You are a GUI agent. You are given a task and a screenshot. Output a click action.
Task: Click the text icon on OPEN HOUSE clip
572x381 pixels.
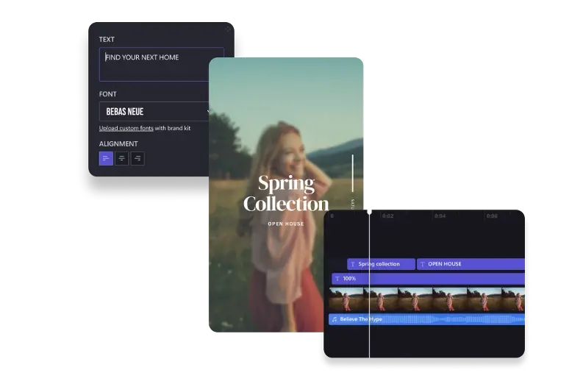pyautogui.click(x=423, y=264)
